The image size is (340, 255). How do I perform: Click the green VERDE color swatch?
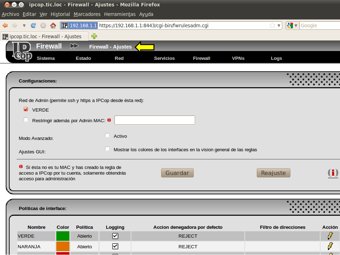[x=63, y=236]
